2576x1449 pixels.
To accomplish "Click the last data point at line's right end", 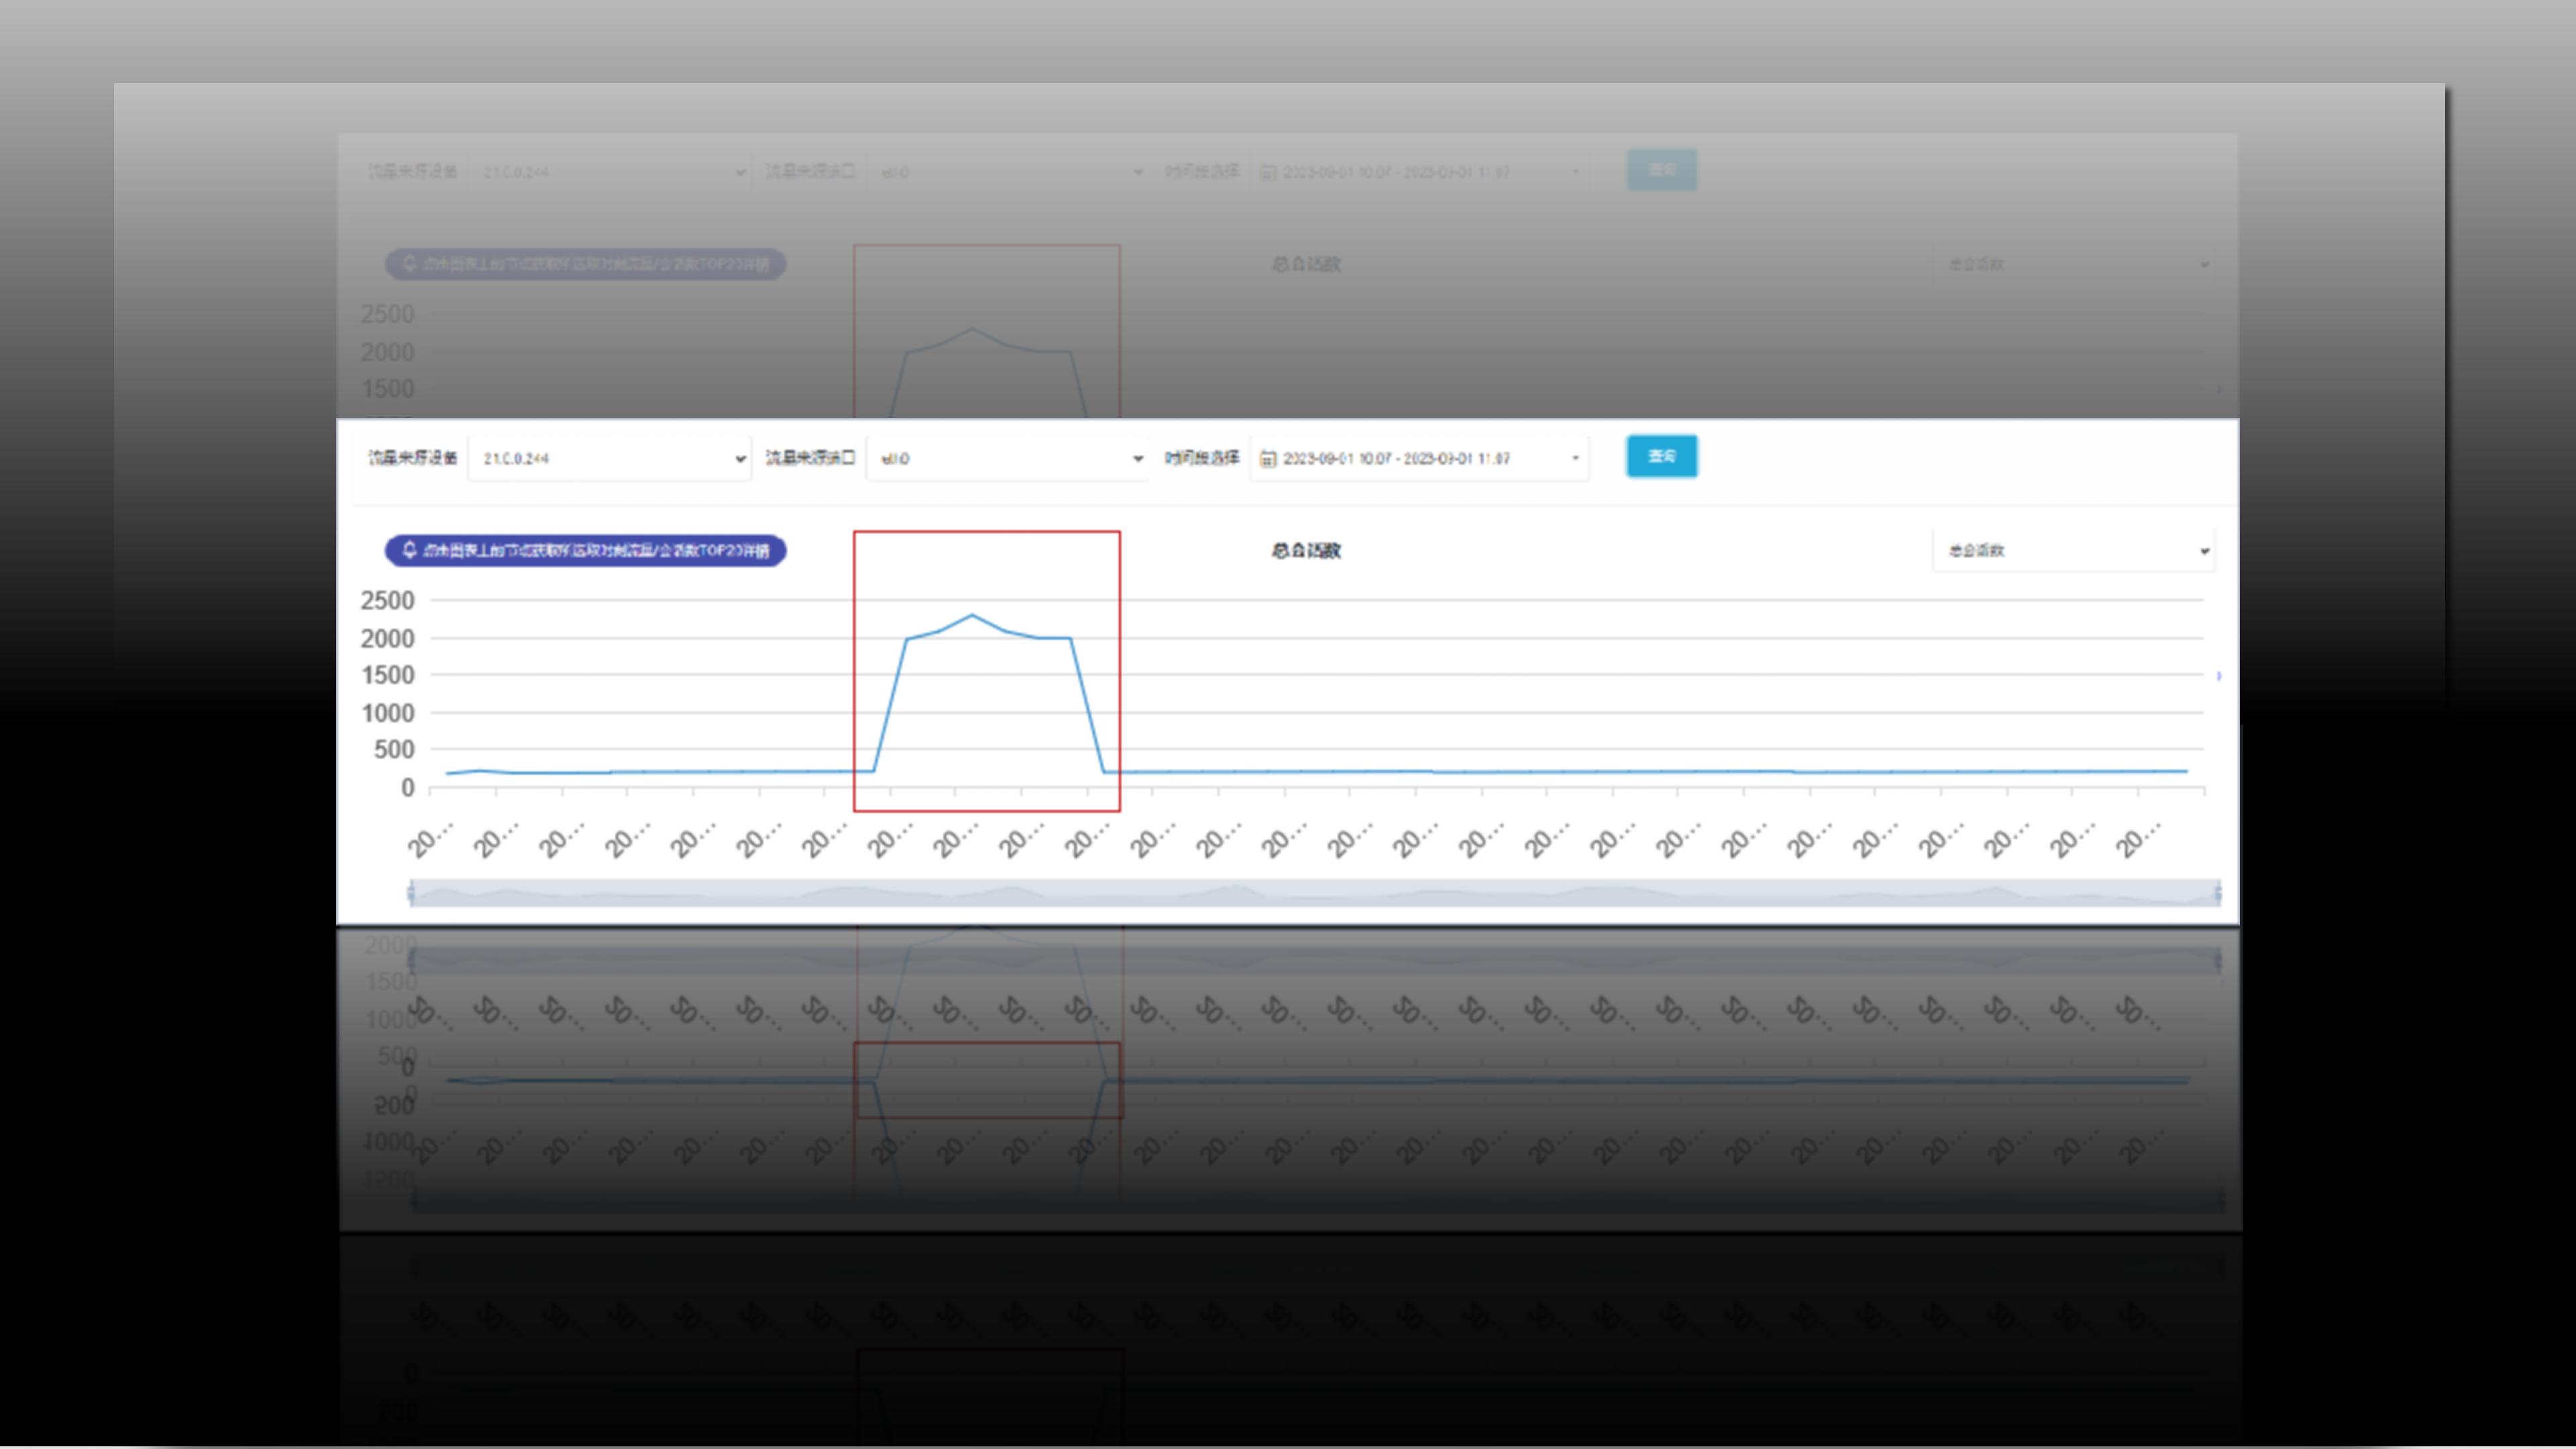I will (2187, 771).
